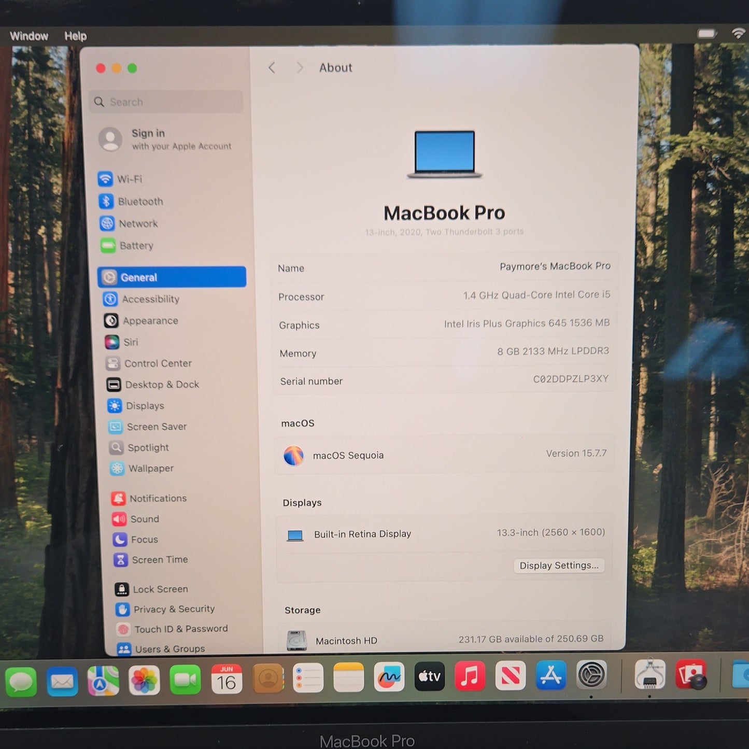This screenshot has height=749, width=749.
Task: Click the Version 15.7.7 text
Action: click(576, 454)
